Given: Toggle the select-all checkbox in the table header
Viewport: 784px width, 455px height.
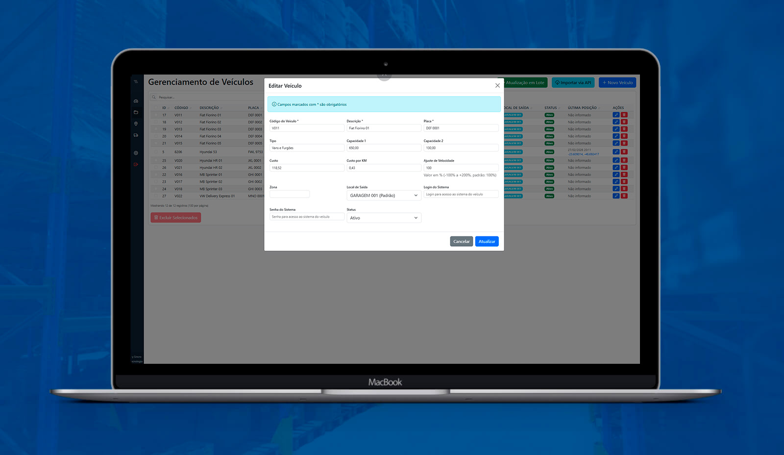Looking at the screenshot, I should coord(155,108).
